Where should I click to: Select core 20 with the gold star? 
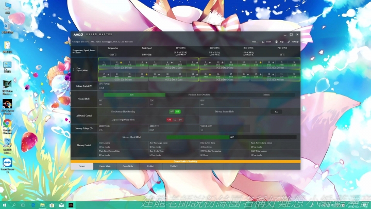point(142,75)
